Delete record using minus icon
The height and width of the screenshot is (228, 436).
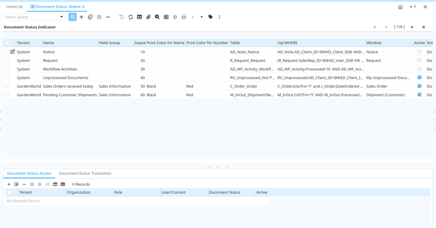tap(108, 17)
